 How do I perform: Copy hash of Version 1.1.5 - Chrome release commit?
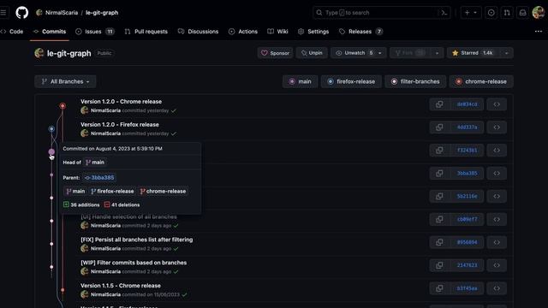tap(439, 288)
